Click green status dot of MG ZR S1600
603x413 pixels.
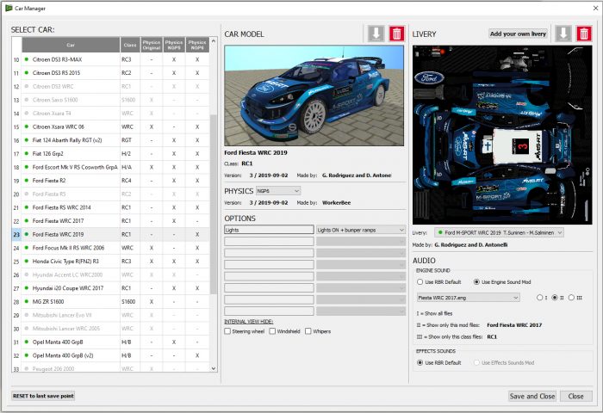[x=27, y=301]
